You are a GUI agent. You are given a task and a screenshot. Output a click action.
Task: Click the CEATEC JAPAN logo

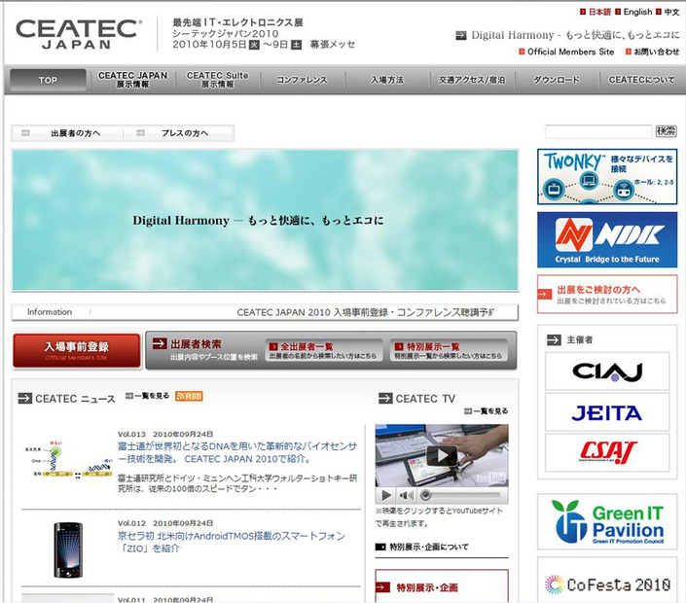79,34
